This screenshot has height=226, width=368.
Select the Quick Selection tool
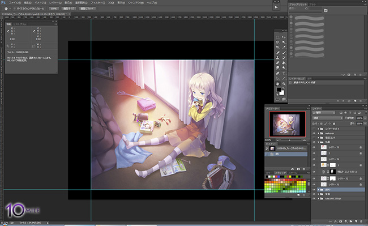tap(284, 42)
